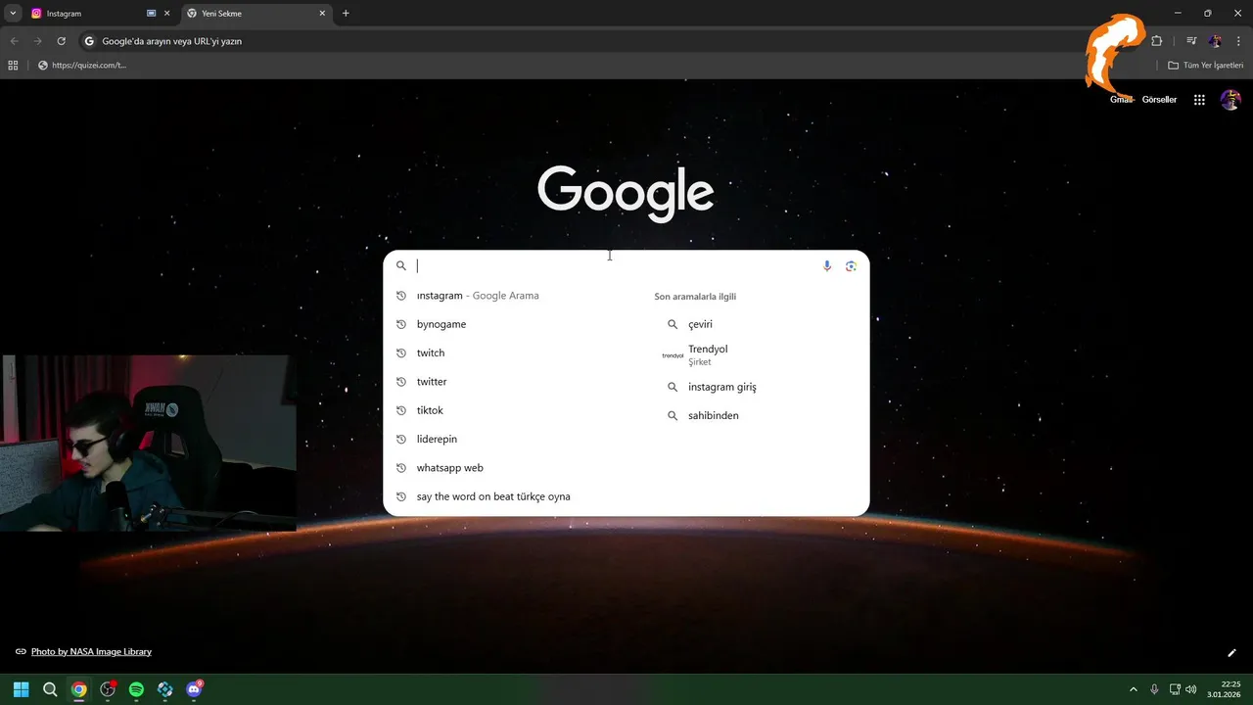This screenshot has height=705, width=1253.
Task: Open the blue-green app icon beside Spotify in taskbar
Action: (165, 689)
